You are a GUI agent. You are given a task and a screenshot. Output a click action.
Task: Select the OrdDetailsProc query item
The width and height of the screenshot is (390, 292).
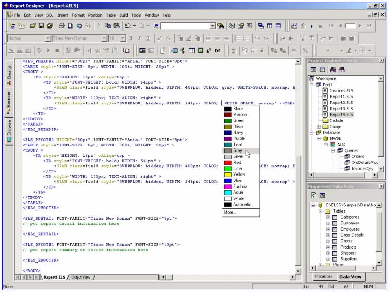364,162
